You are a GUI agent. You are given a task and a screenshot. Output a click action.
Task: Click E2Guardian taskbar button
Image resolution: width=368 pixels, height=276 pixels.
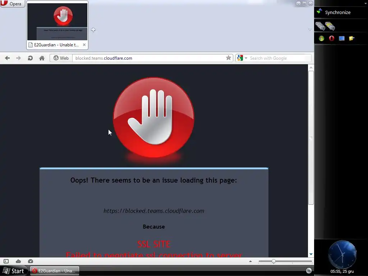[x=55, y=271]
